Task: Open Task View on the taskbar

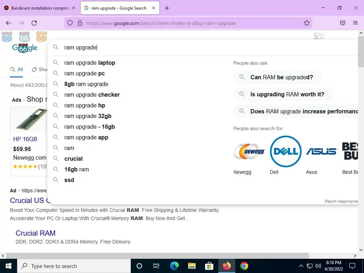Action: click(156, 266)
